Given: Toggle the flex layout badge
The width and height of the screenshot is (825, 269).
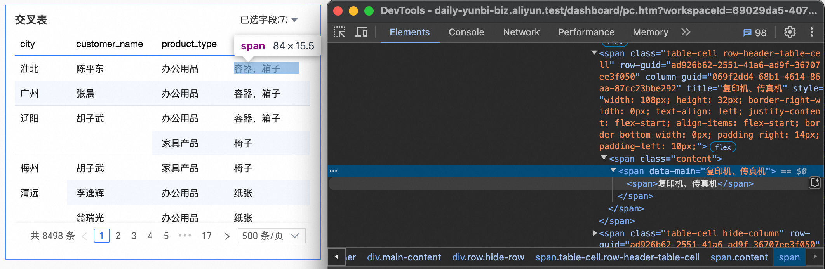Looking at the screenshot, I should pos(723,147).
